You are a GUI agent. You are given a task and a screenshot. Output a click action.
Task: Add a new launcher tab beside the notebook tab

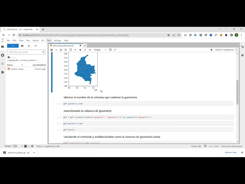click(x=85, y=46)
